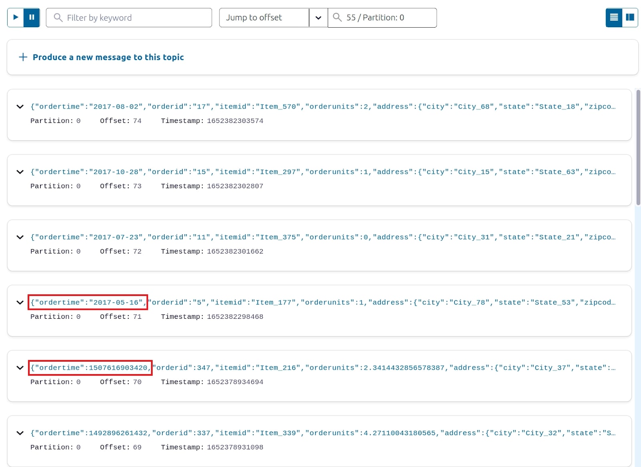This screenshot has height=467, width=641.
Task: Select the JSON text with orderid 347
Action: tap(323, 368)
